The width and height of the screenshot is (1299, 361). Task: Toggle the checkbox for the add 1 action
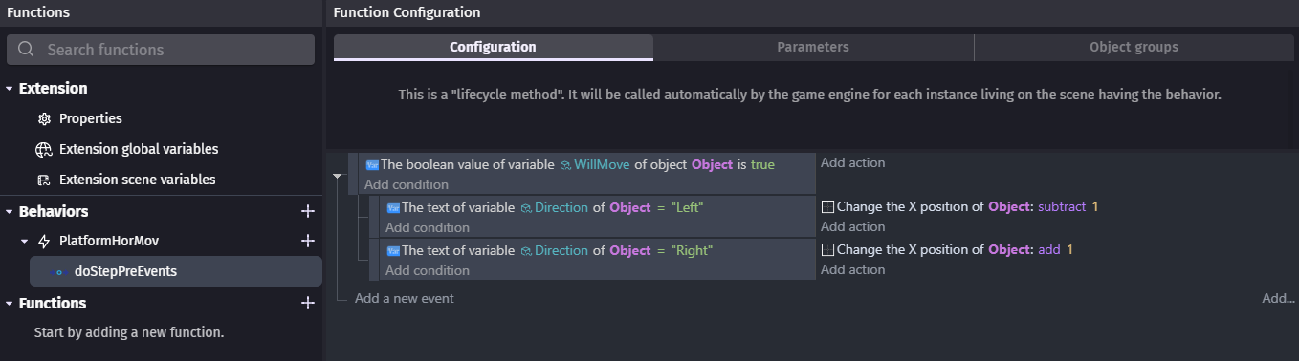point(828,250)
